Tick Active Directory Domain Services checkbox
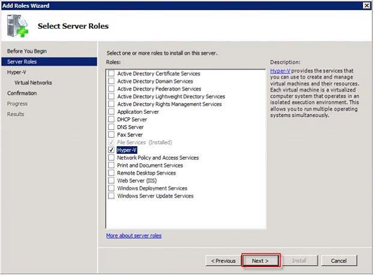Screen dimensions: 375x276 pyautogui.click(x=111, y=81)
